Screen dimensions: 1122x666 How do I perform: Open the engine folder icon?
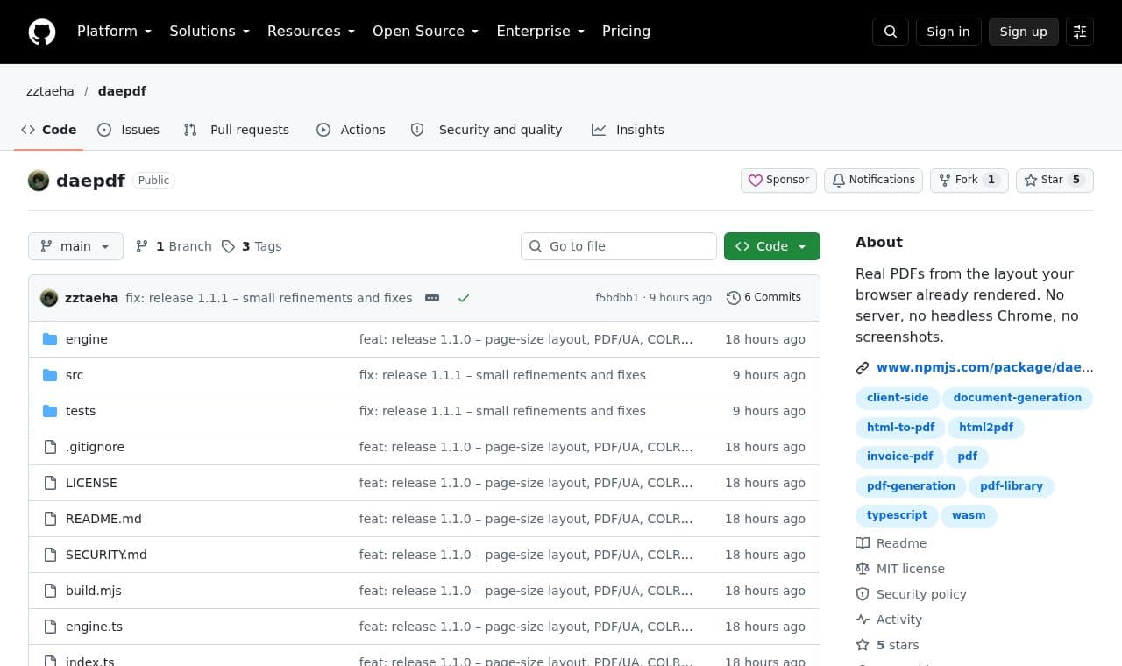pos(50,339)
